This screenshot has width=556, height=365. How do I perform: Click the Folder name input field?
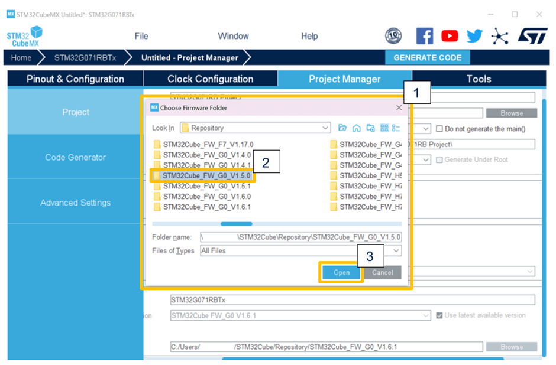point(301,237)
